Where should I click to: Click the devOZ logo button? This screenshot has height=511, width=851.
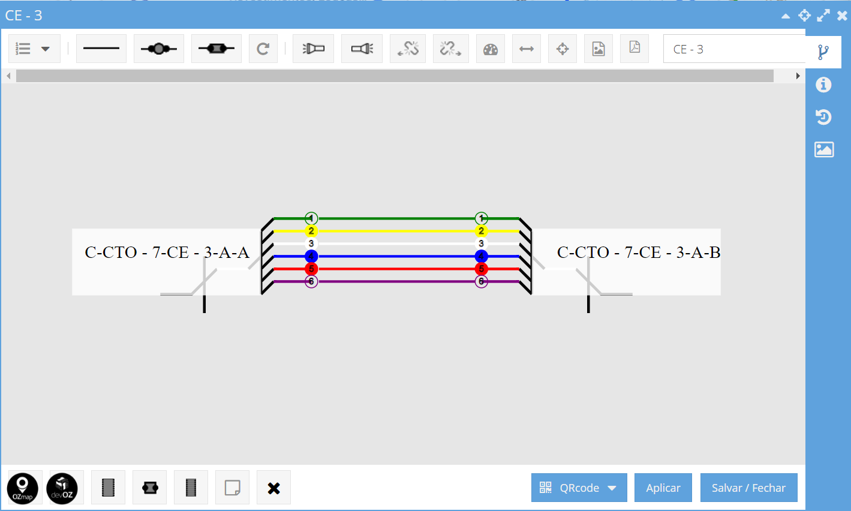[x=62, y=488]
